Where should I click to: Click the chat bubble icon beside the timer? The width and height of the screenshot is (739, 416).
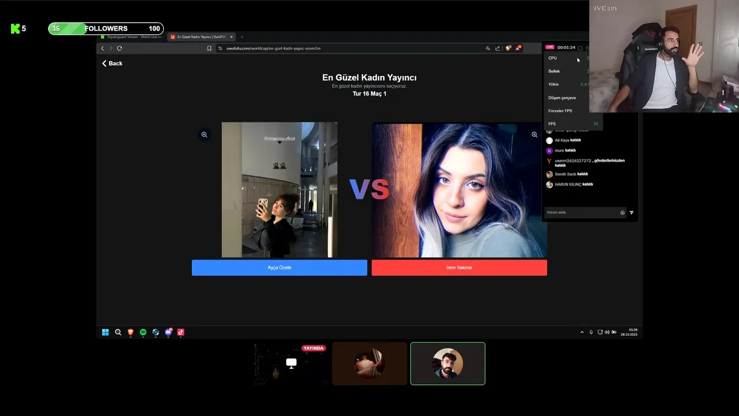580,47
